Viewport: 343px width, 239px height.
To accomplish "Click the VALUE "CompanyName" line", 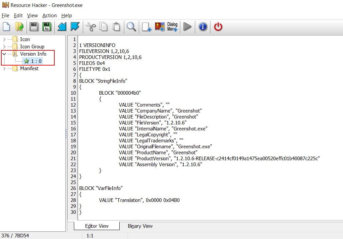I will pos(160,111).
